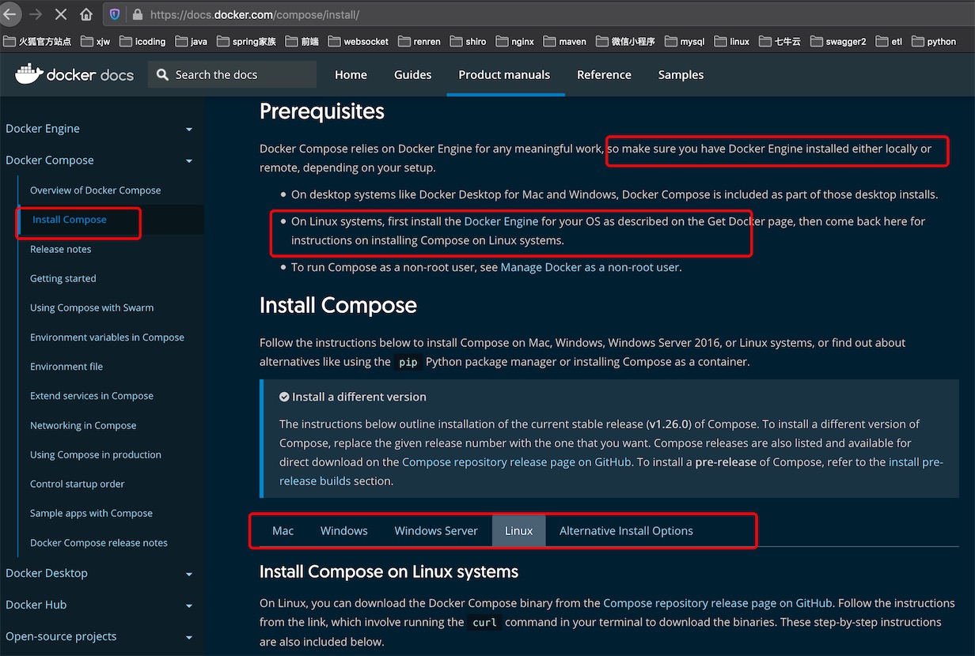Open the shiro bookmark folder

(x=468, y=41)
